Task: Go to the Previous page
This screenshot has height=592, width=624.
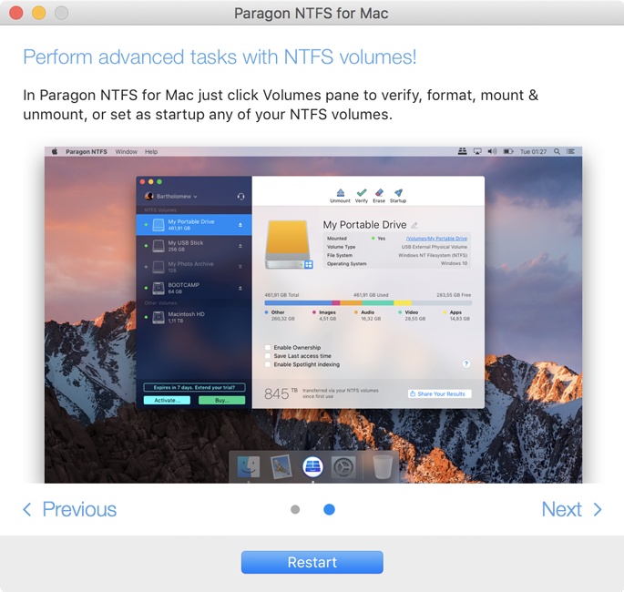Action: pyautogui.click(x=69, y=509)
